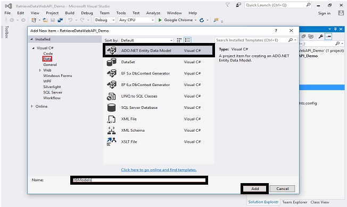Viewport: 347px width, 207px height.
Task: Click the Undo toolbar icon
Action: (70, 20)
